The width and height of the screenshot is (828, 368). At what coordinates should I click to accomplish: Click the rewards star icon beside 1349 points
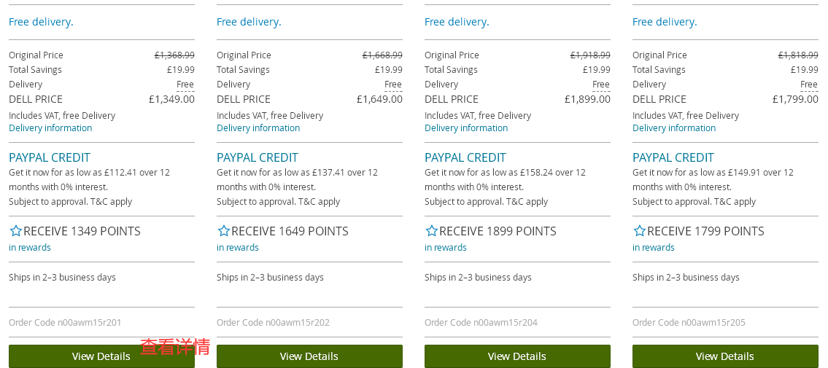click(x=16, y=231)
